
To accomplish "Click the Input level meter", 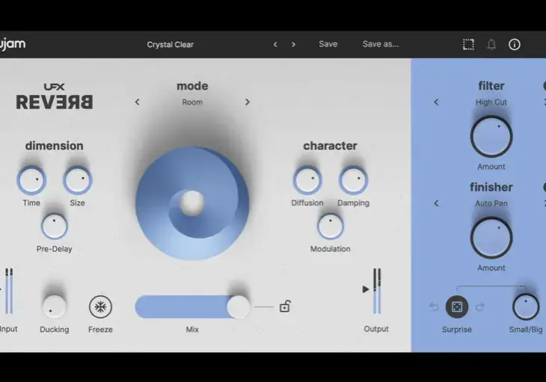I will [9, 291].
